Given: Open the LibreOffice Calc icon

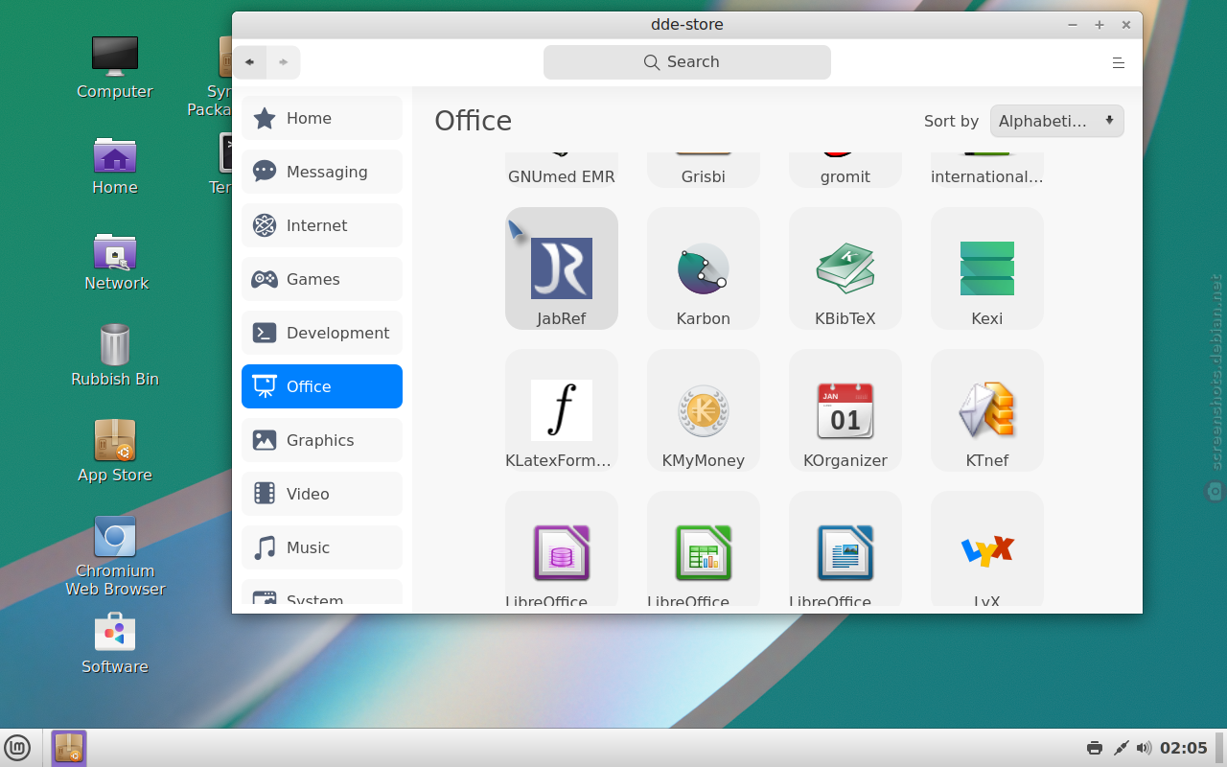Looking at the screenshot, I should pyautogui.click(x=704, y=552).
